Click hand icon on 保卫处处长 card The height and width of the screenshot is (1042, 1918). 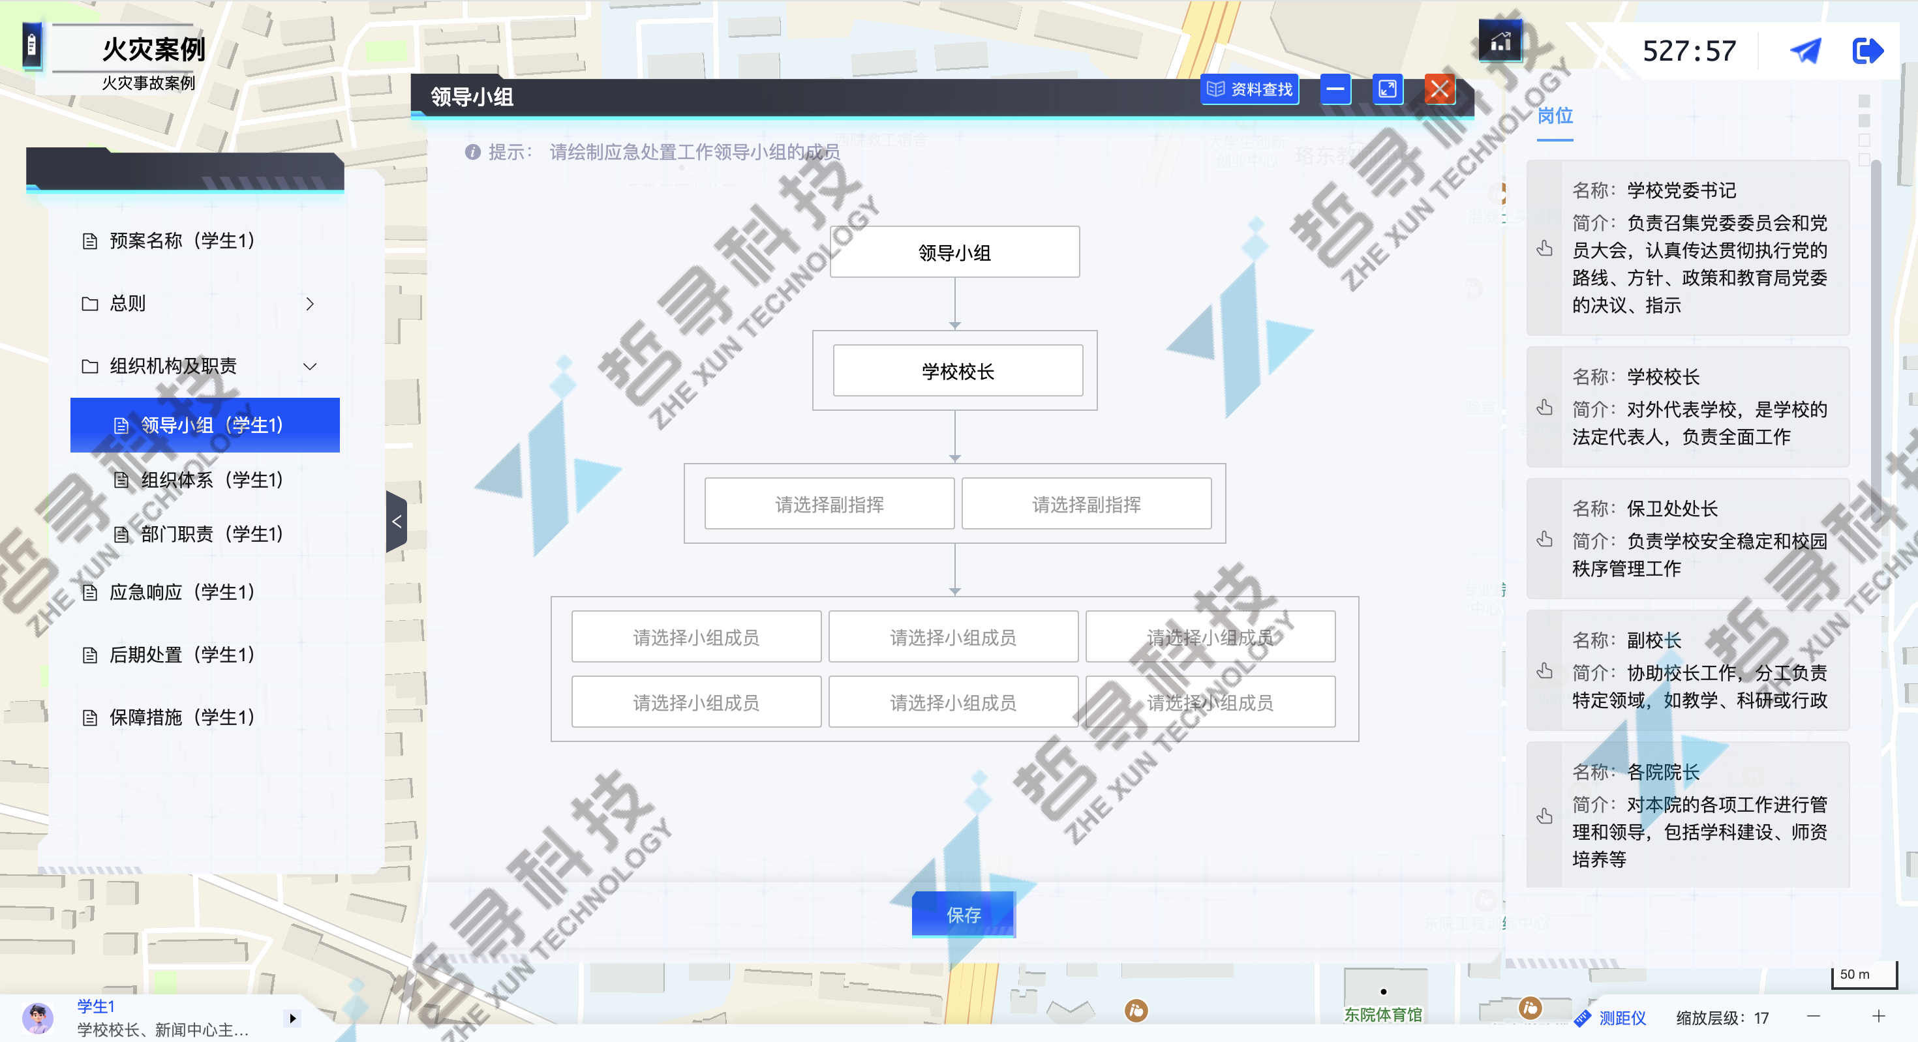coord(1545,539)
